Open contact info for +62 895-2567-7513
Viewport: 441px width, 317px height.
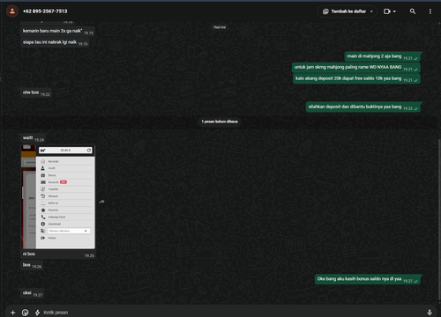(45, 11)
